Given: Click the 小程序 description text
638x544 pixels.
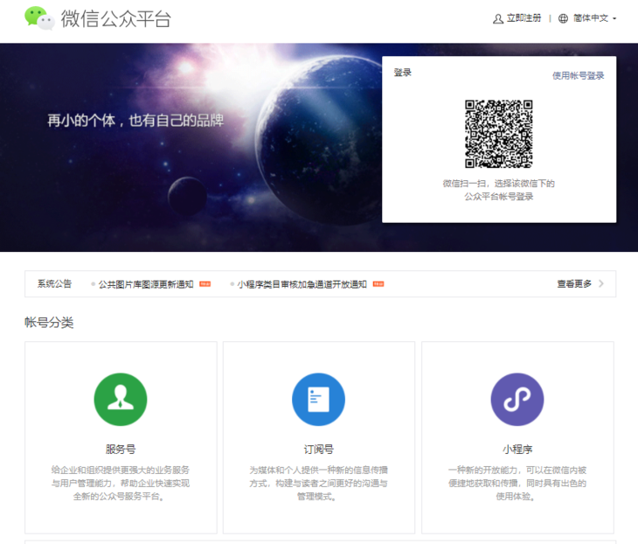Looking at the screenshot, I should [x=517, y=484].
